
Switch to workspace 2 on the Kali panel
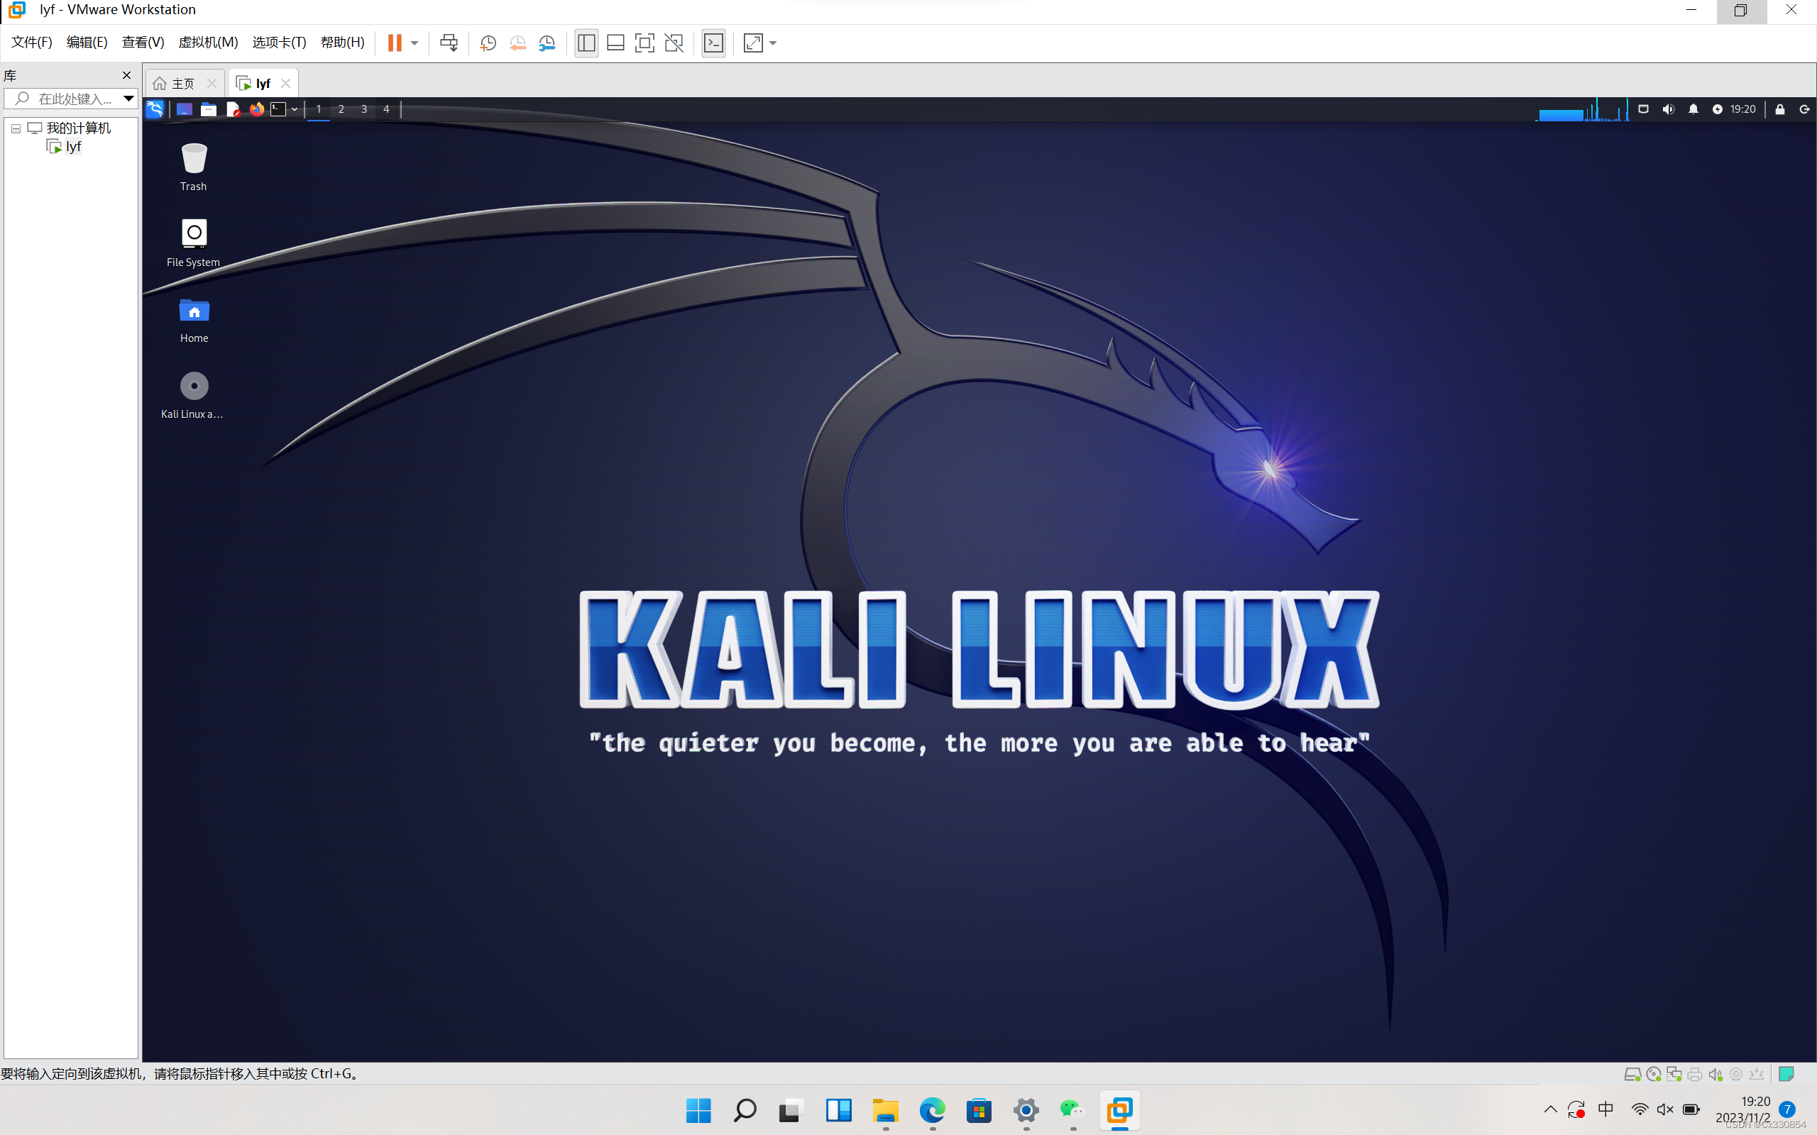click(341, 109)
